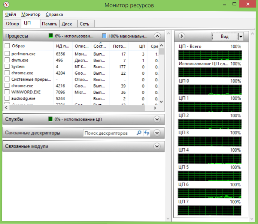This screenshot has width=258, height=224.
Task: Check the Системные прерывания checkbox
Action: coord(7,79)
